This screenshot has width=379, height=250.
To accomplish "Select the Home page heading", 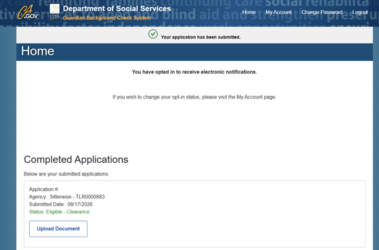I will click(x=38, y=51).
